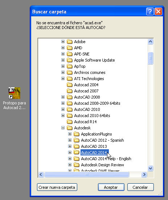Expand Autodesk Design Review subfolder
168x200 pixels.
coord(70,164)
